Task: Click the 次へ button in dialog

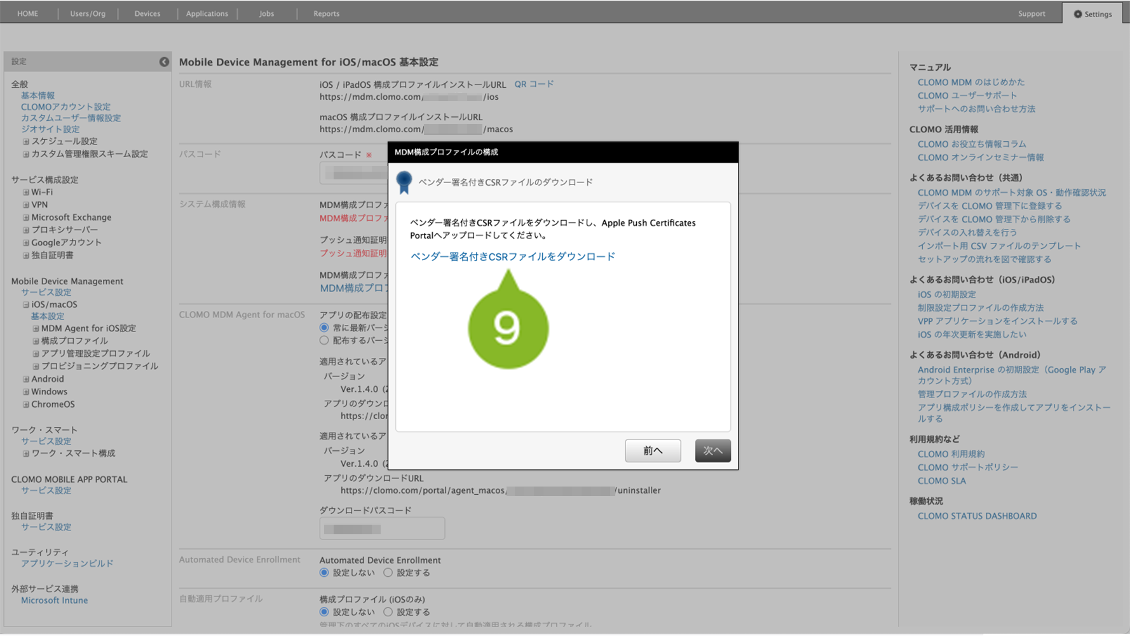Action: click(x=712, y=451)
